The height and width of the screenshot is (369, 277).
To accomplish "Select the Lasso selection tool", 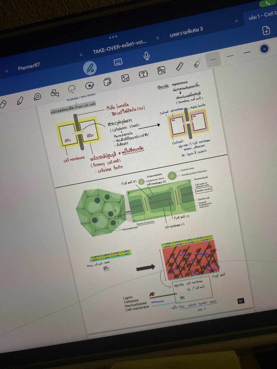I will (x=72, y=89).
